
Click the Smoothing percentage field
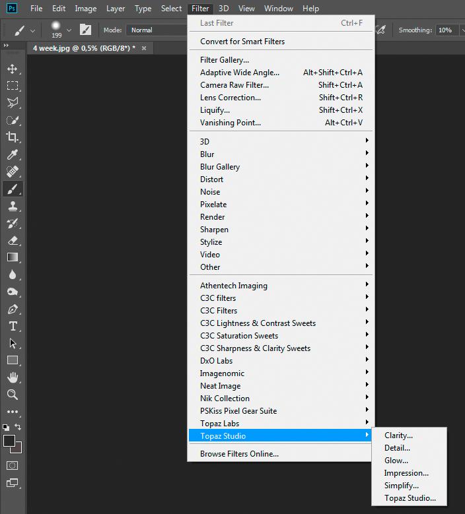pos(447,30)
